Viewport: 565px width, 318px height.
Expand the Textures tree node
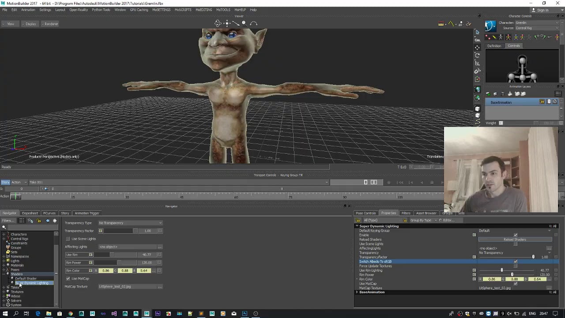4,292
